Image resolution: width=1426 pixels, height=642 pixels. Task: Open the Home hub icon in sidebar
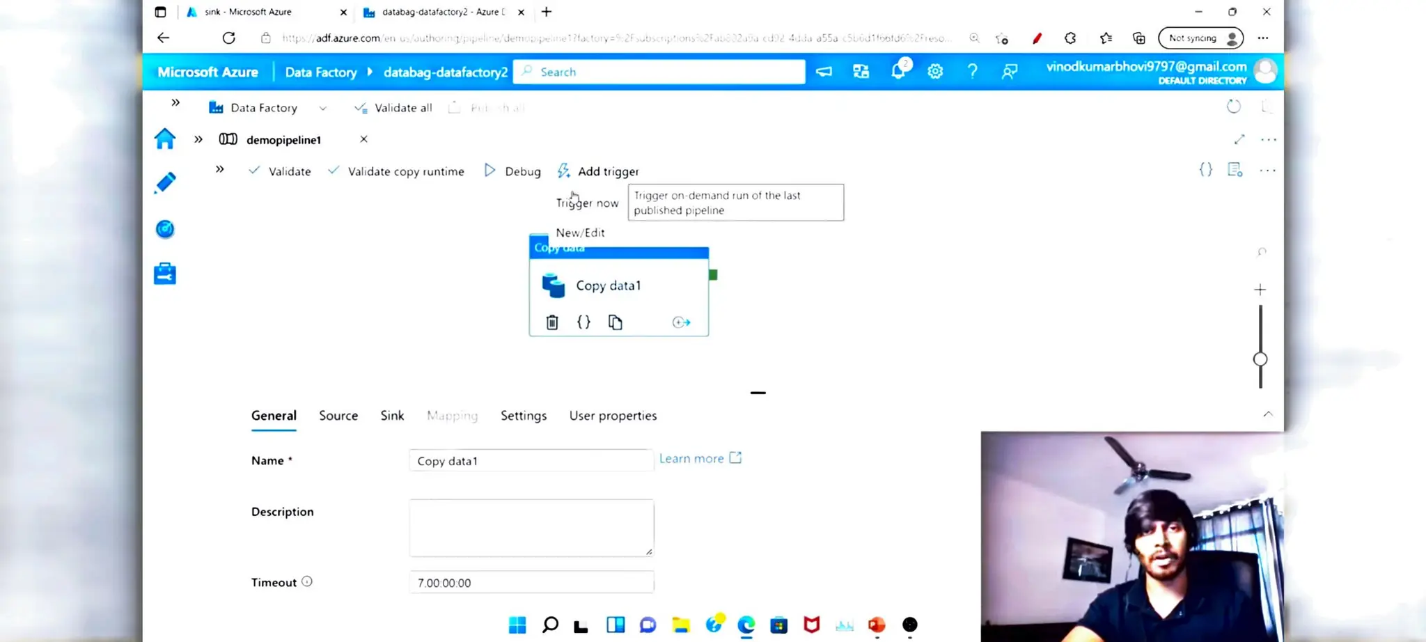(165, 139)
